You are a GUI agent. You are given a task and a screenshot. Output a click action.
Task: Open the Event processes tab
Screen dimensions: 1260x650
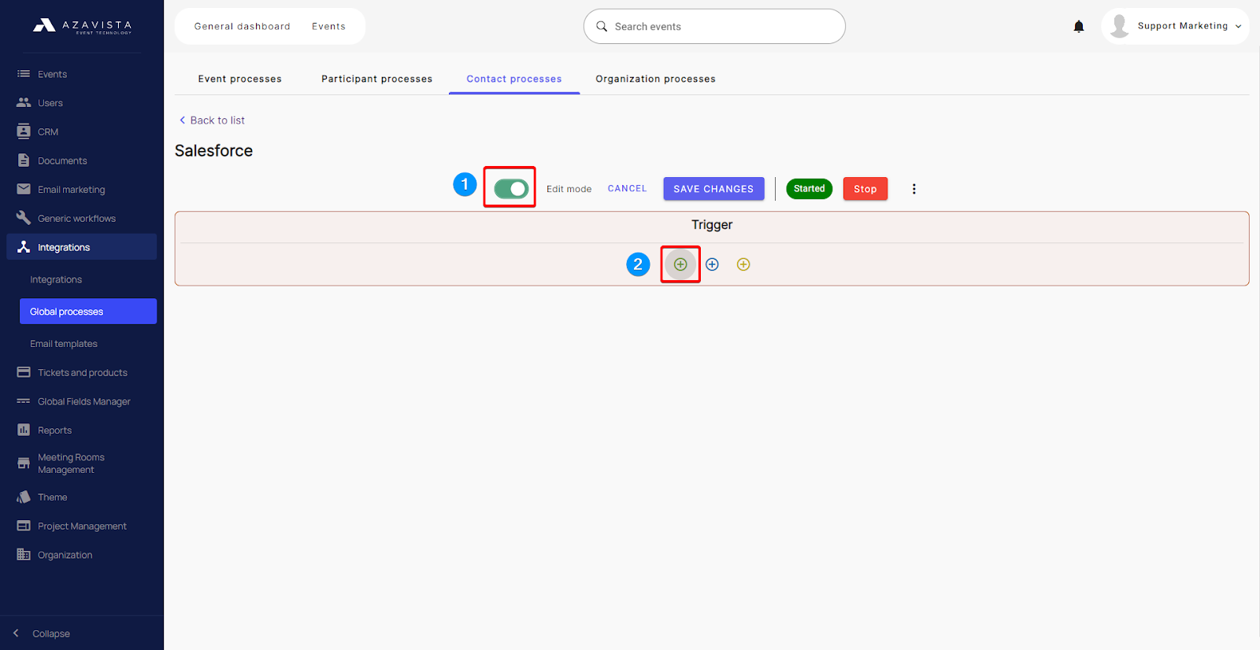[239, 79]
